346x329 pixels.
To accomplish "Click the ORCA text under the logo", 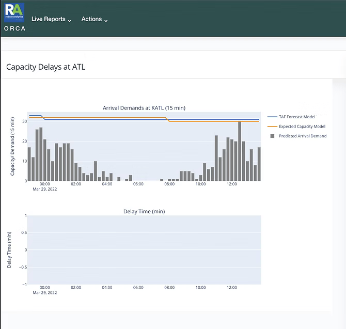I will (x=14, y=28).
